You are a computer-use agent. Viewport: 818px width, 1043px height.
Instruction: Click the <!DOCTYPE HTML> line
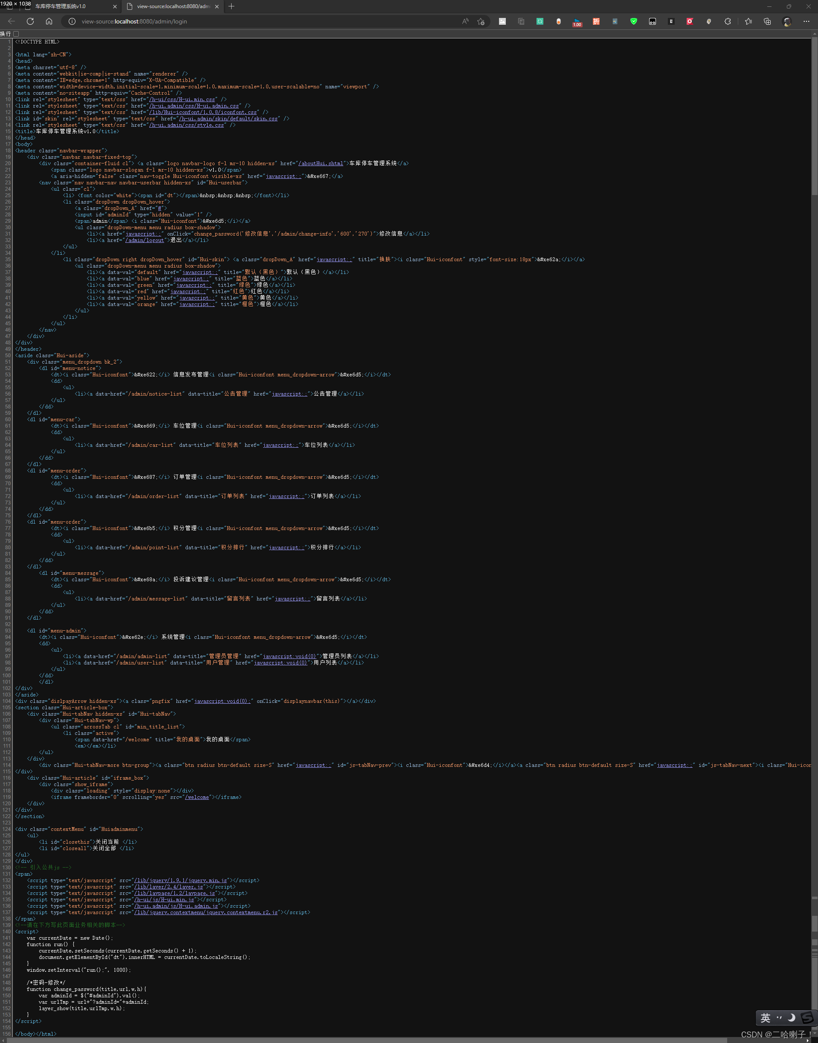(x=38, y=42)
